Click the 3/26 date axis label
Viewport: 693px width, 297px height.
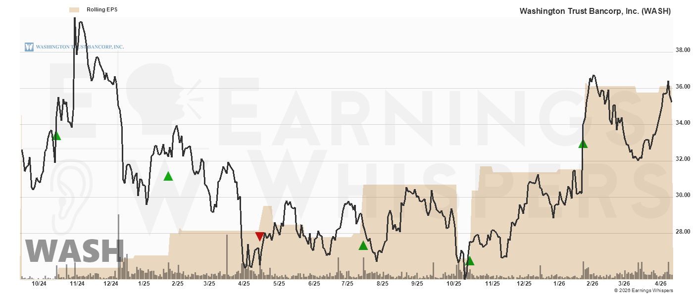[x=624, y=284]
